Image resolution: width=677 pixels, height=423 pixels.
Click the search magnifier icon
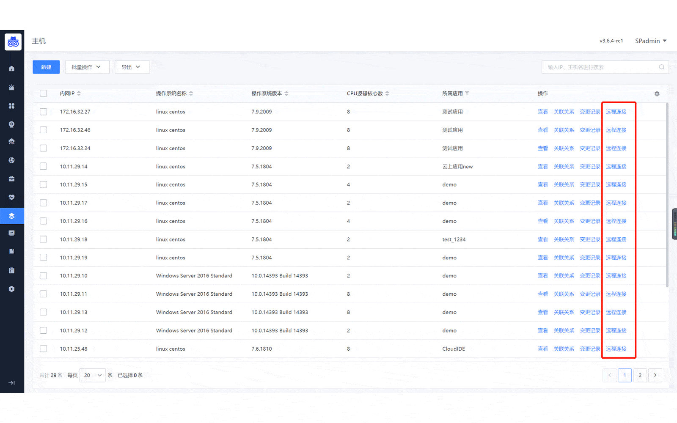click(x=662, y=67)
